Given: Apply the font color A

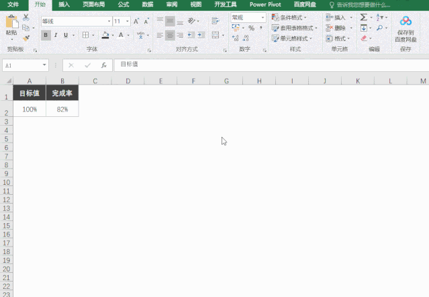Looking at the screenshot, I should 121,35.
